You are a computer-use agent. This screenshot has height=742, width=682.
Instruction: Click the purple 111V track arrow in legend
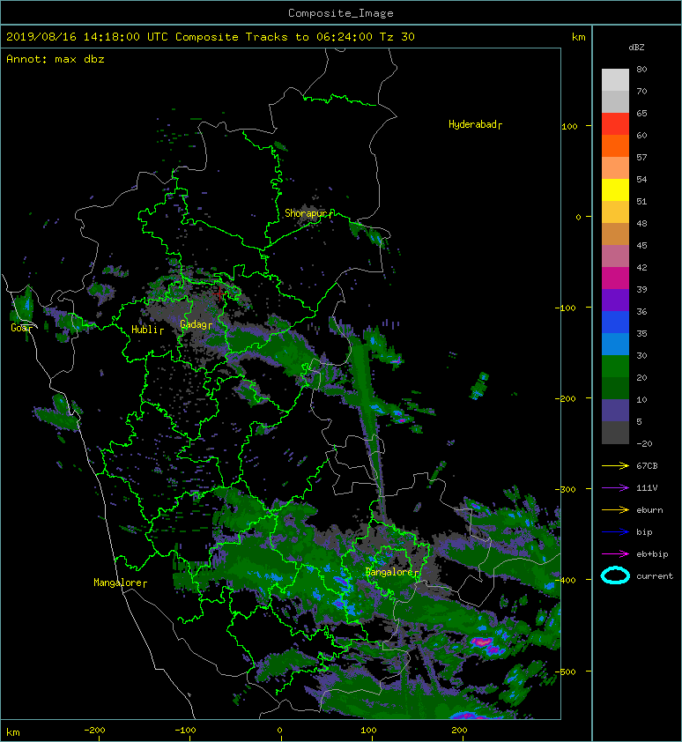615,488
